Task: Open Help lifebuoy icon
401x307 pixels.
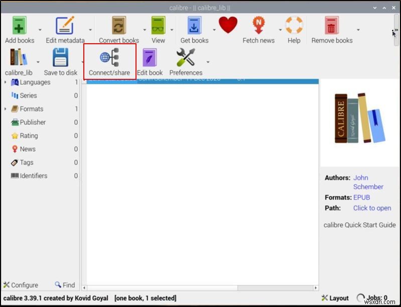Action: (x=294, y=25)
